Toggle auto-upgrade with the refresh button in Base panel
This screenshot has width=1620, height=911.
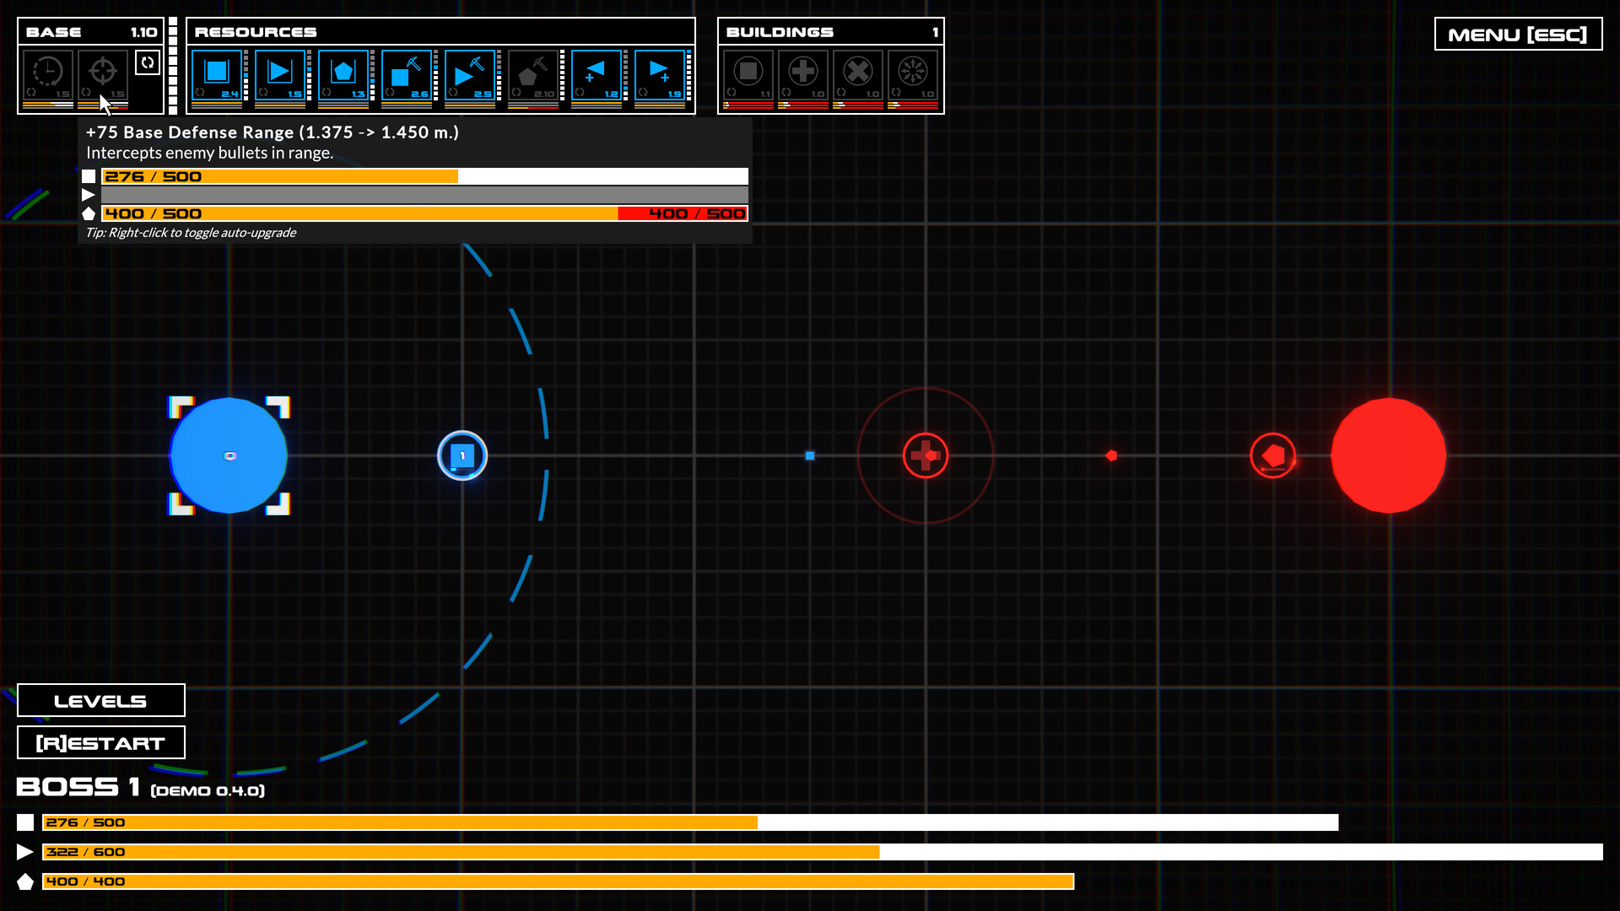pyautogui.click(x=147, y=62)
